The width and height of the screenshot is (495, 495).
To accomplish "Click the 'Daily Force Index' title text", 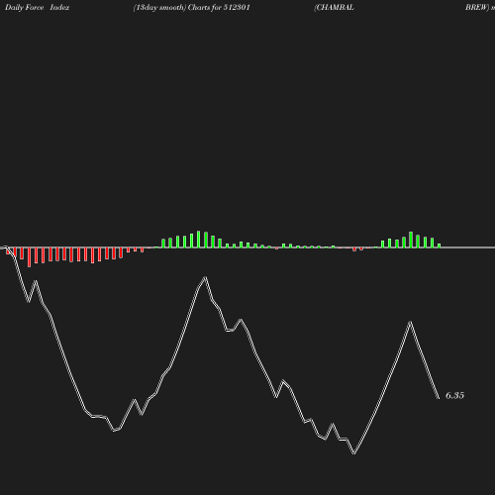I will (37, 8).
